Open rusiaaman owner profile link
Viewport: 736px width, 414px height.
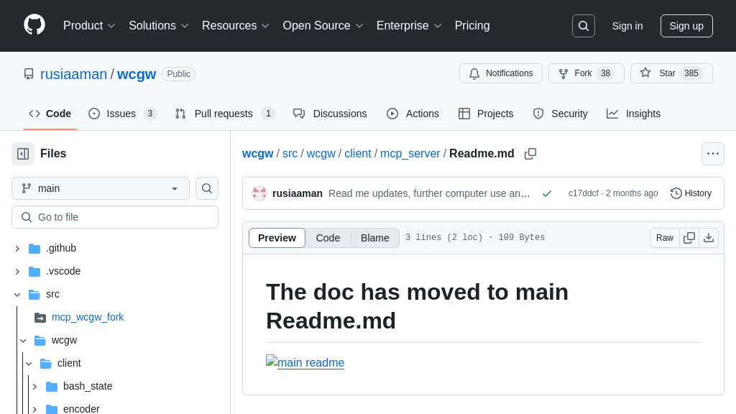pyautogui.click(x=74, y=74)
